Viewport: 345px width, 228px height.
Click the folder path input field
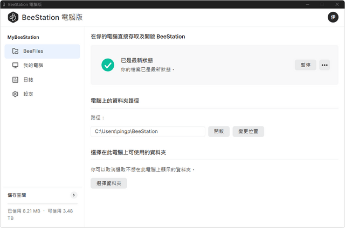[x=148, y=131]
